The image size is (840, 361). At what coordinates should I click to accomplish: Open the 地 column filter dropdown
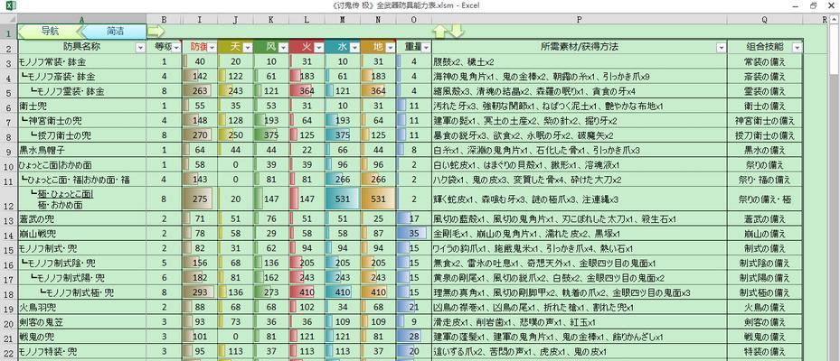390,48
